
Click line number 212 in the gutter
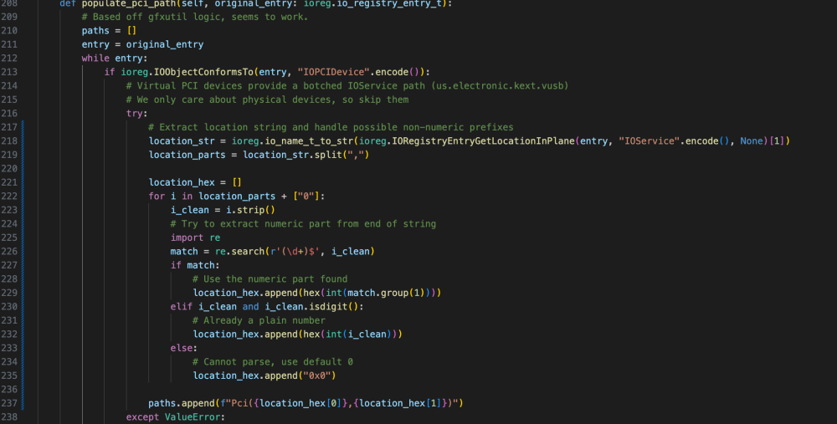[9, 59]
